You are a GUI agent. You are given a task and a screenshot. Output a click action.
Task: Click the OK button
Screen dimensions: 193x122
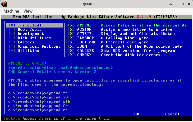point(137,114)
